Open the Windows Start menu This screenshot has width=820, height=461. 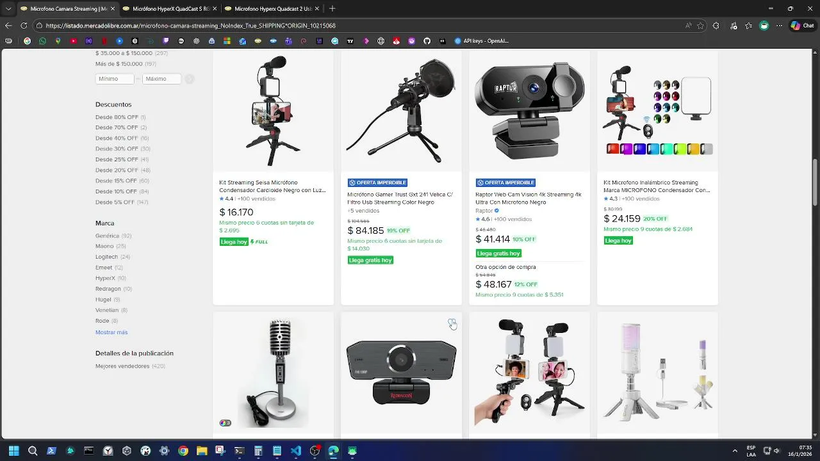(13, 451)
